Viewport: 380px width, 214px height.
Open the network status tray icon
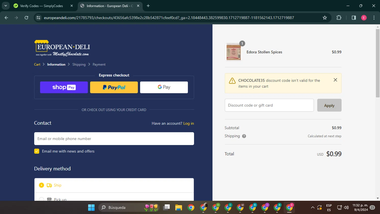click(x=339, y=207)
